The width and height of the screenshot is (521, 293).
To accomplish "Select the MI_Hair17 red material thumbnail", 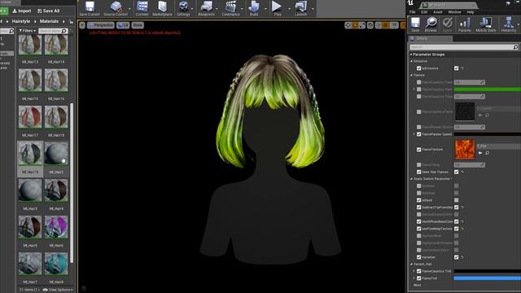I will [30, 117].
